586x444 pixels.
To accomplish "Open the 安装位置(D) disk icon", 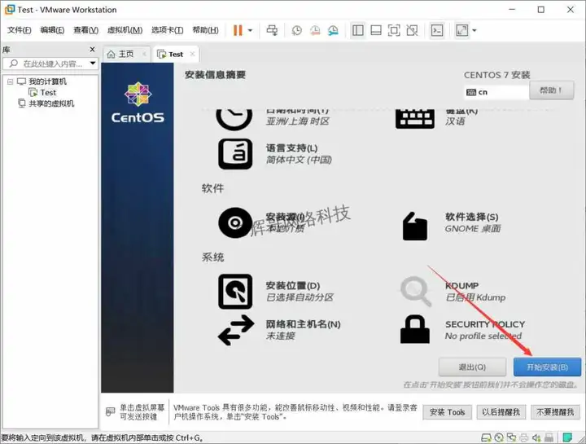I will [x=235, y=292].
